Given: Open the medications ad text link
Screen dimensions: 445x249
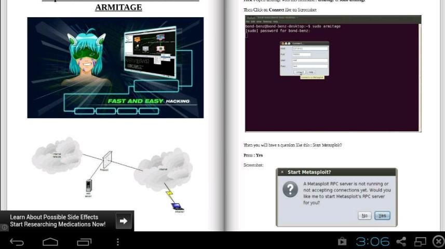Looking at the screenshot, I should tap(57, 221).
